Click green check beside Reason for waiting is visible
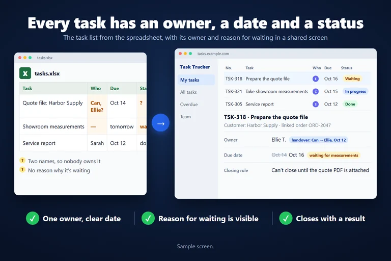Viewport: 391px width, 261px height. click(x=148, y=218)
